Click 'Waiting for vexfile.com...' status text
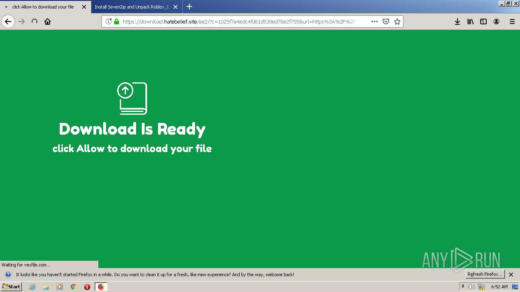Viewport: 520px width, 292px height. [26, 265]
